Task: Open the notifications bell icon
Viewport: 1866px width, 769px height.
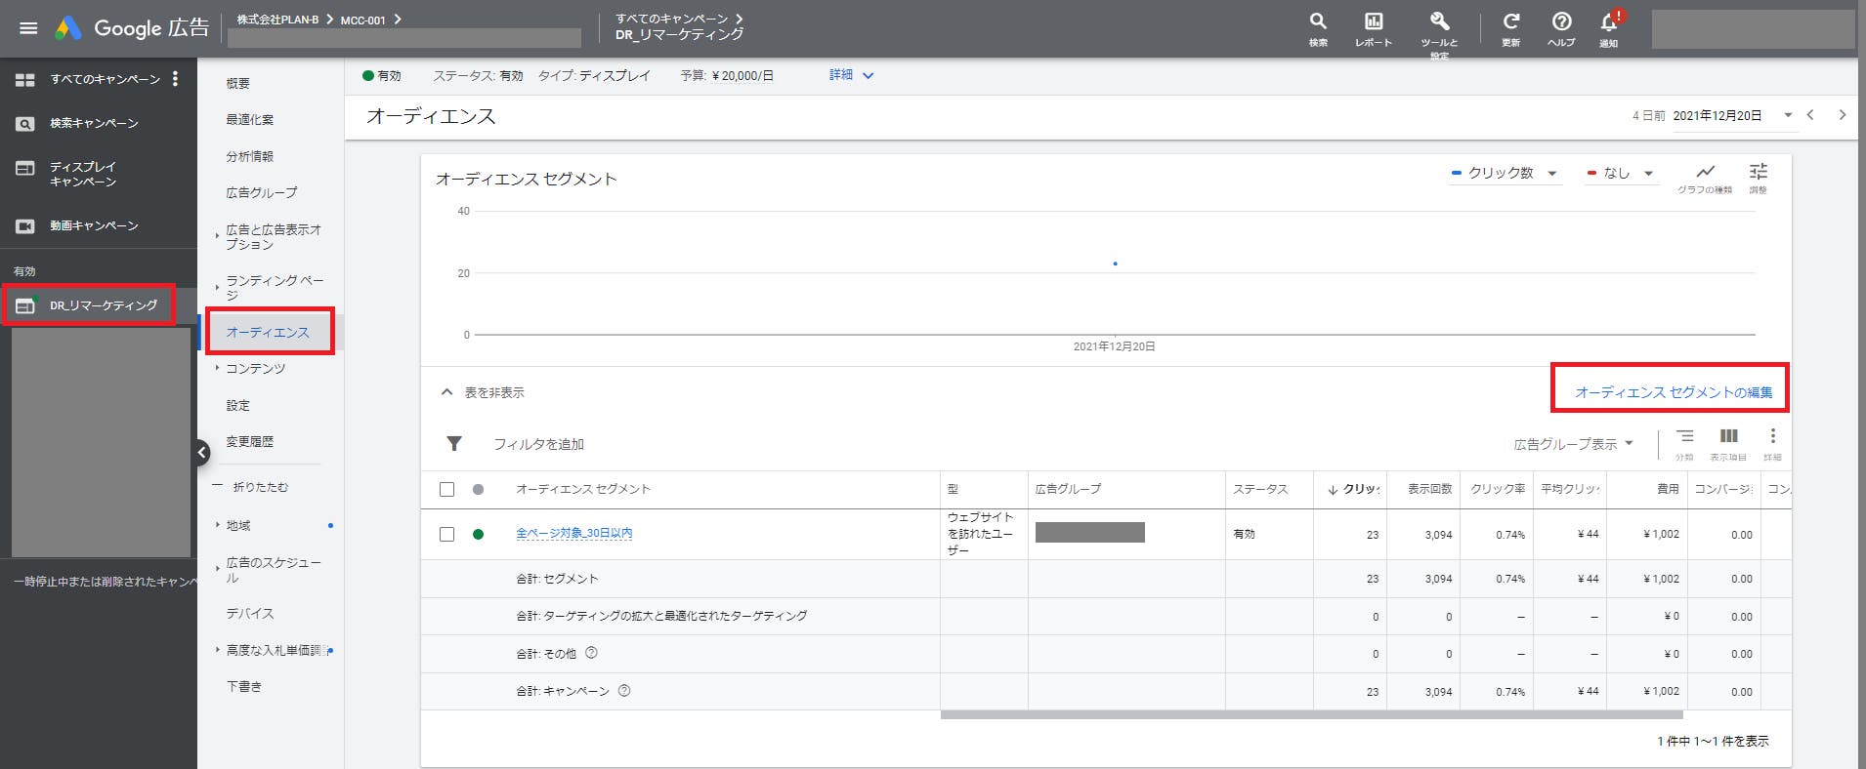Action: 1608,22
